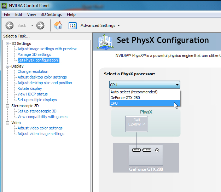Screen dimensions: 221x192
Task: Click the Dell E248WFP monitor box
Action: (x=136, y=124)
